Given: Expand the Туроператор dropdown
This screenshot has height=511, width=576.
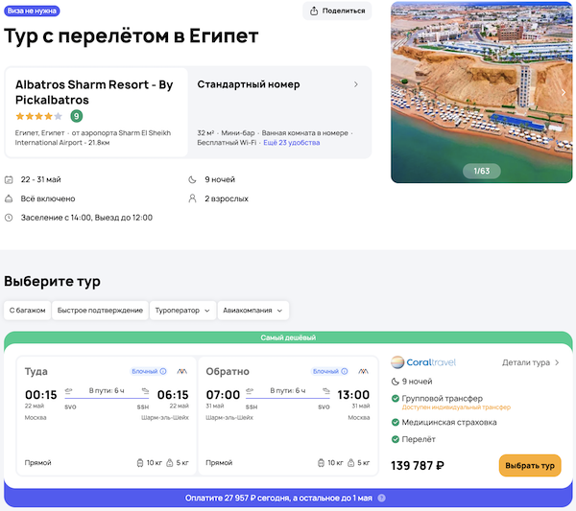Looking at the screenshot, I should pyautogui.click(x=181, y=311).
